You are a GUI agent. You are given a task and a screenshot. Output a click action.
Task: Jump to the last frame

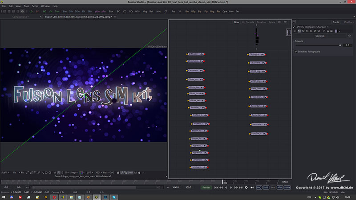click(241, 188)
